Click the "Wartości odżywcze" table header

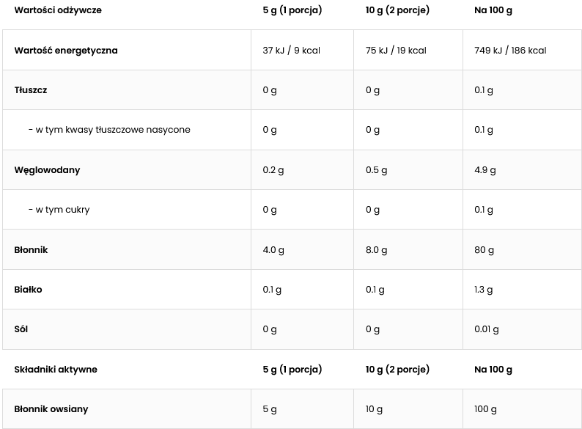click(58, 10)
